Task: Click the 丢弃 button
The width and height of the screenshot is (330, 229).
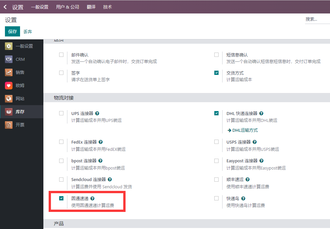Action: pos(28,32)
